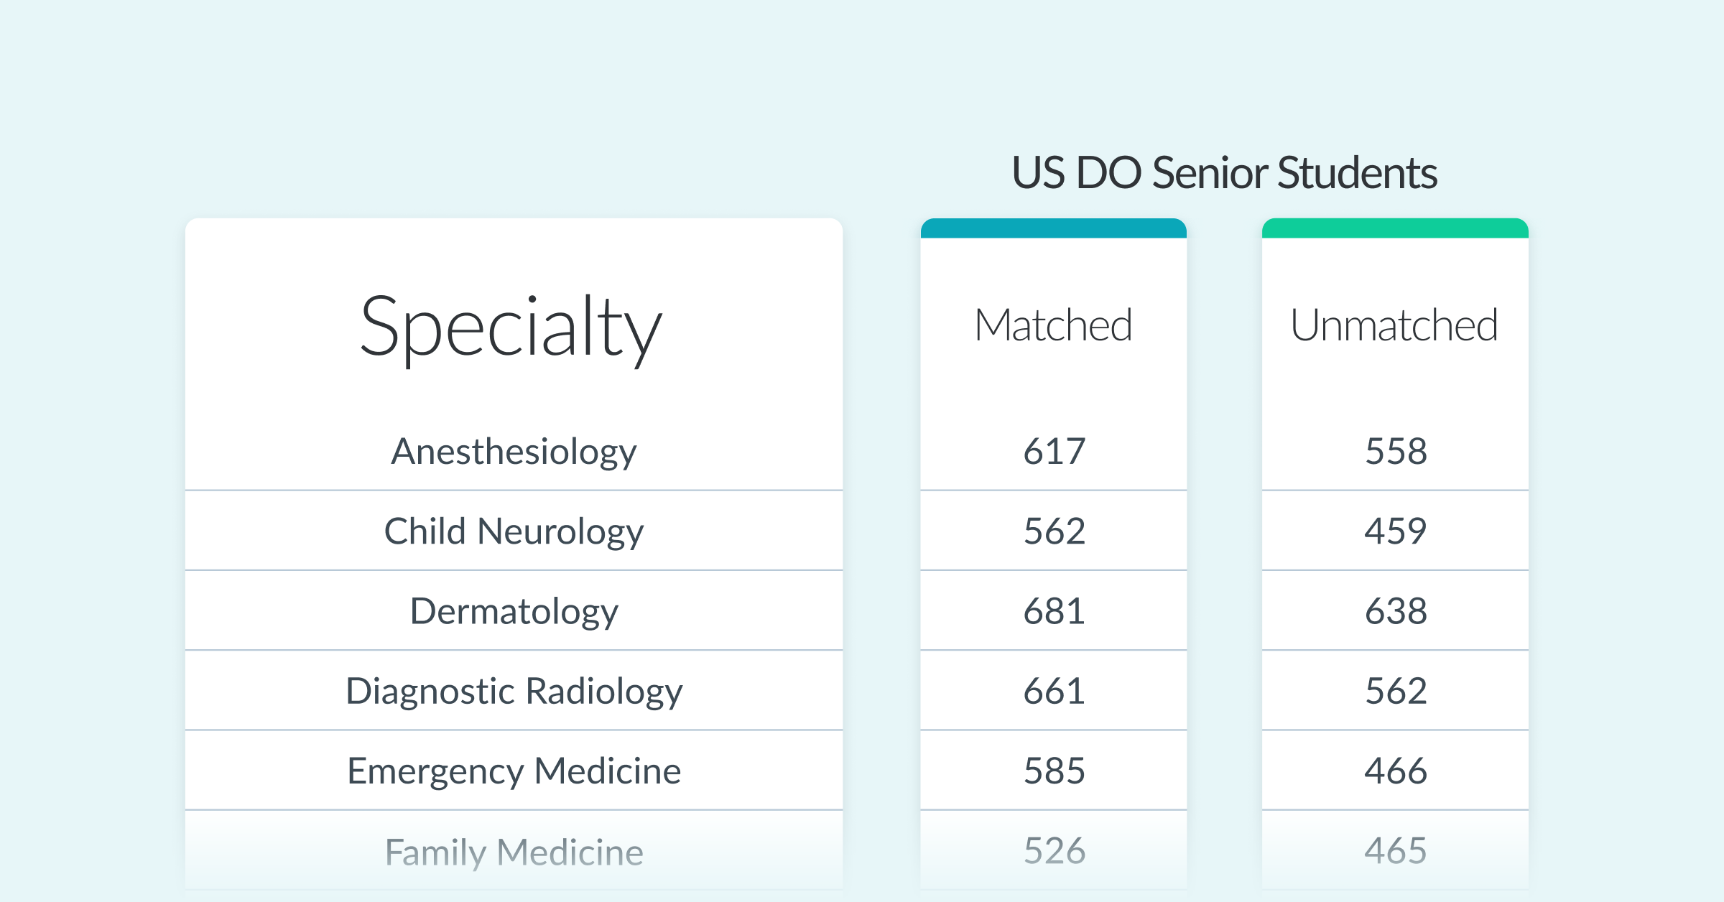Click Child Neurology unmatched value 459
The image size is (1724, 902).
point(1396,531)
